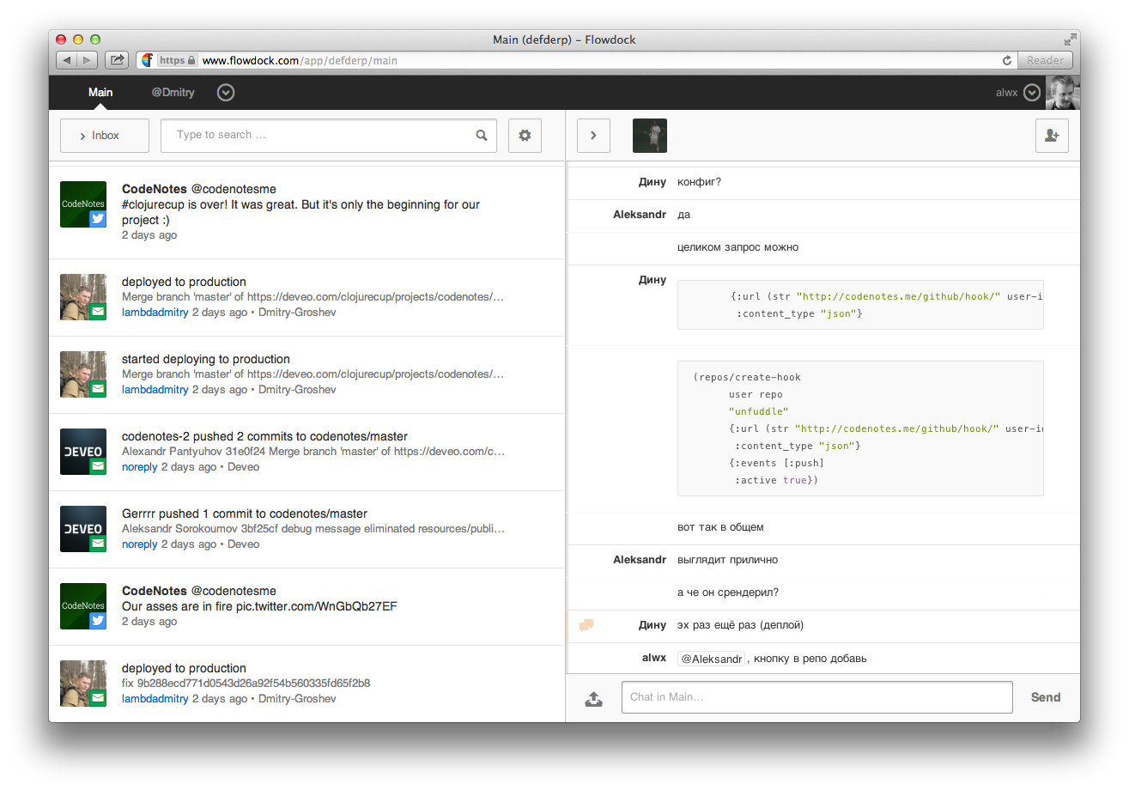The width and height of the screenshot is (1129, 790).
Task: Click the file upload icon beside chat
Action: [x=593, y=698]
